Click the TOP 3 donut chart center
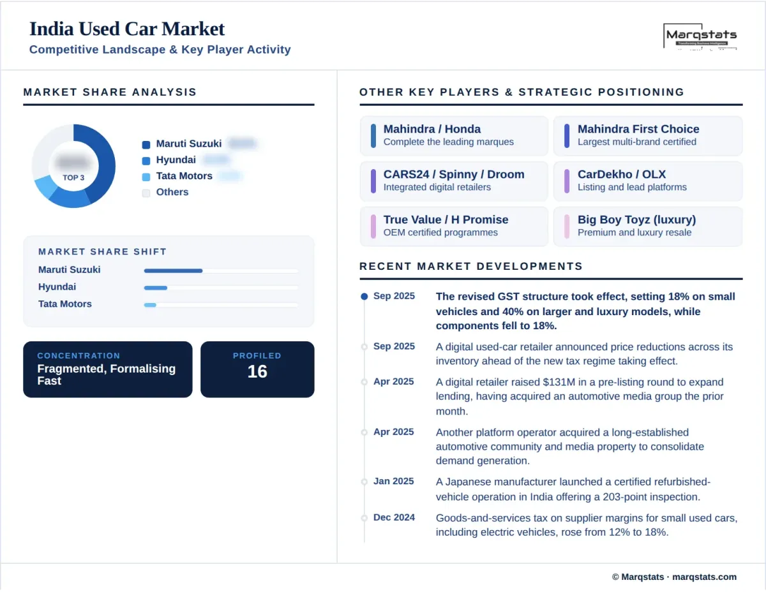Screen dimensions: 766x592 73,166
